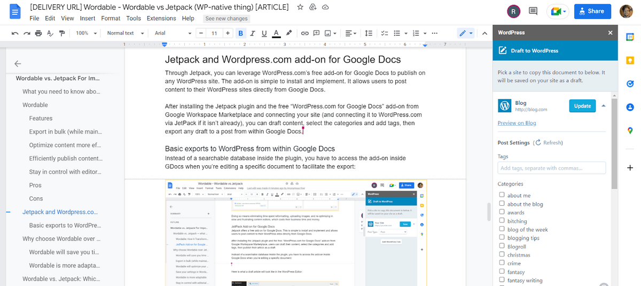View document cloud save status icon
The width and height of the screenshot is (641, 286).
pyautogui.click(x=325, y=7)
